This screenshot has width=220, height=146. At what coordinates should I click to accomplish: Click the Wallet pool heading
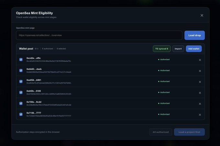click(26, 49)
